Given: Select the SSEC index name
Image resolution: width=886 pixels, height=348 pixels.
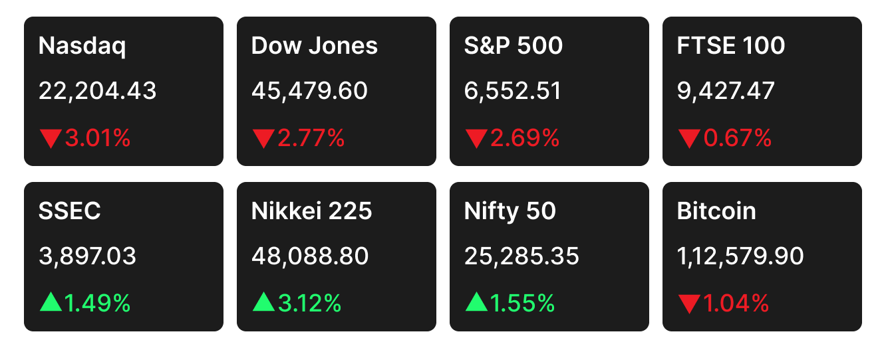Looking at the screenshot, I should coord(69,211).
